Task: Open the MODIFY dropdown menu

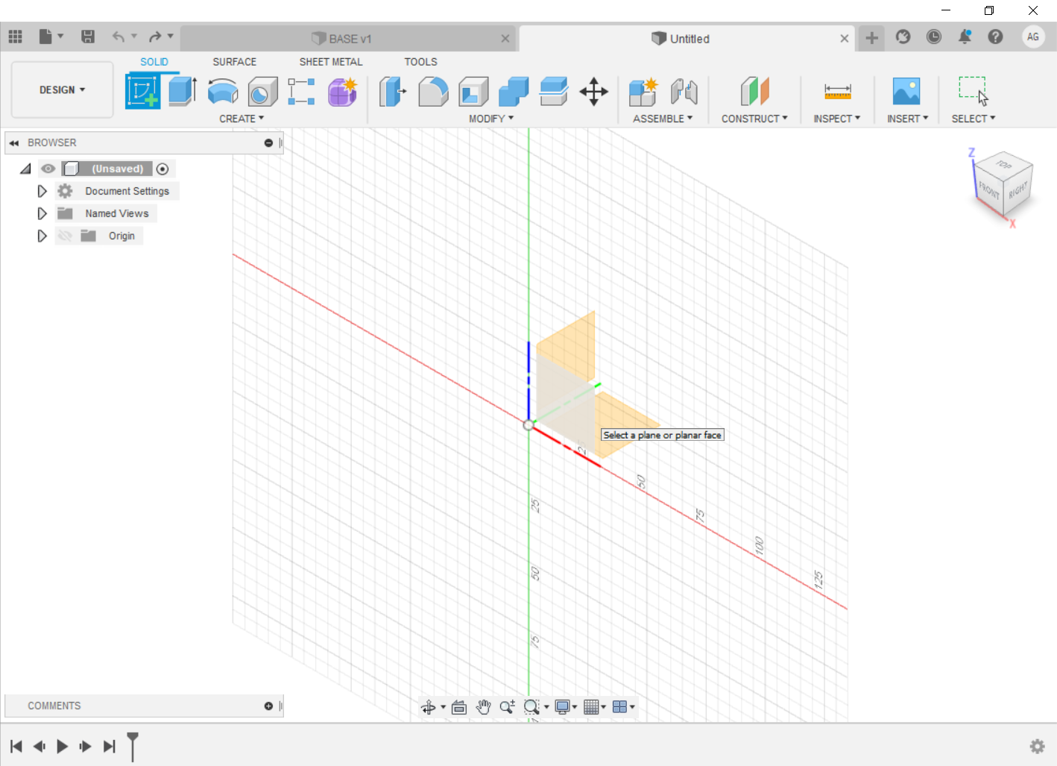Action: 491,119
